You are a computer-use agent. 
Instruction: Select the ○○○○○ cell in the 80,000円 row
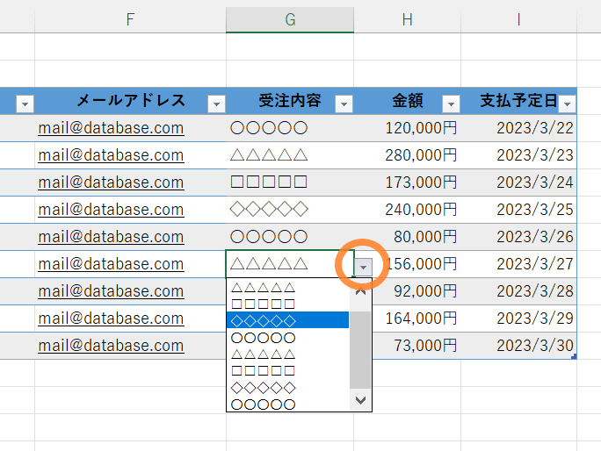(290, 237)
